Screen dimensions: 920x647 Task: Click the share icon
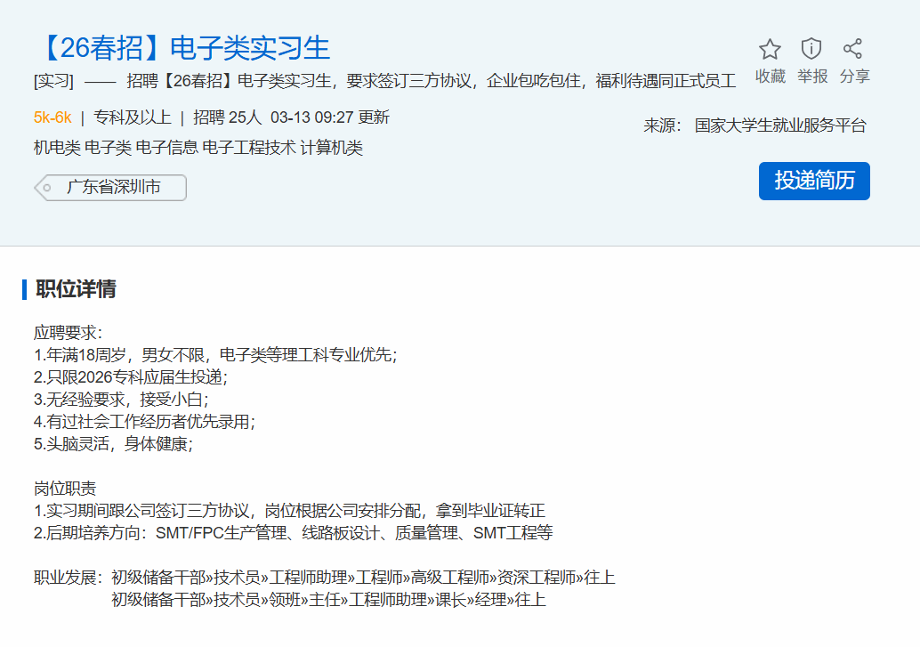(x=852, y=49)
